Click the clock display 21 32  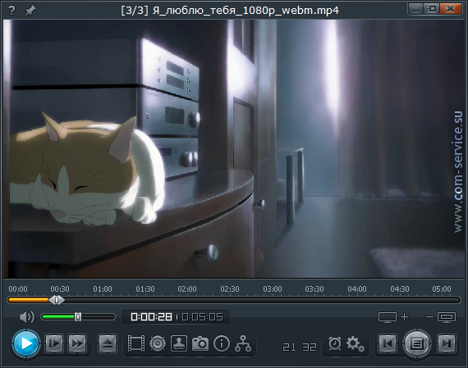click(x=300, y=348)
